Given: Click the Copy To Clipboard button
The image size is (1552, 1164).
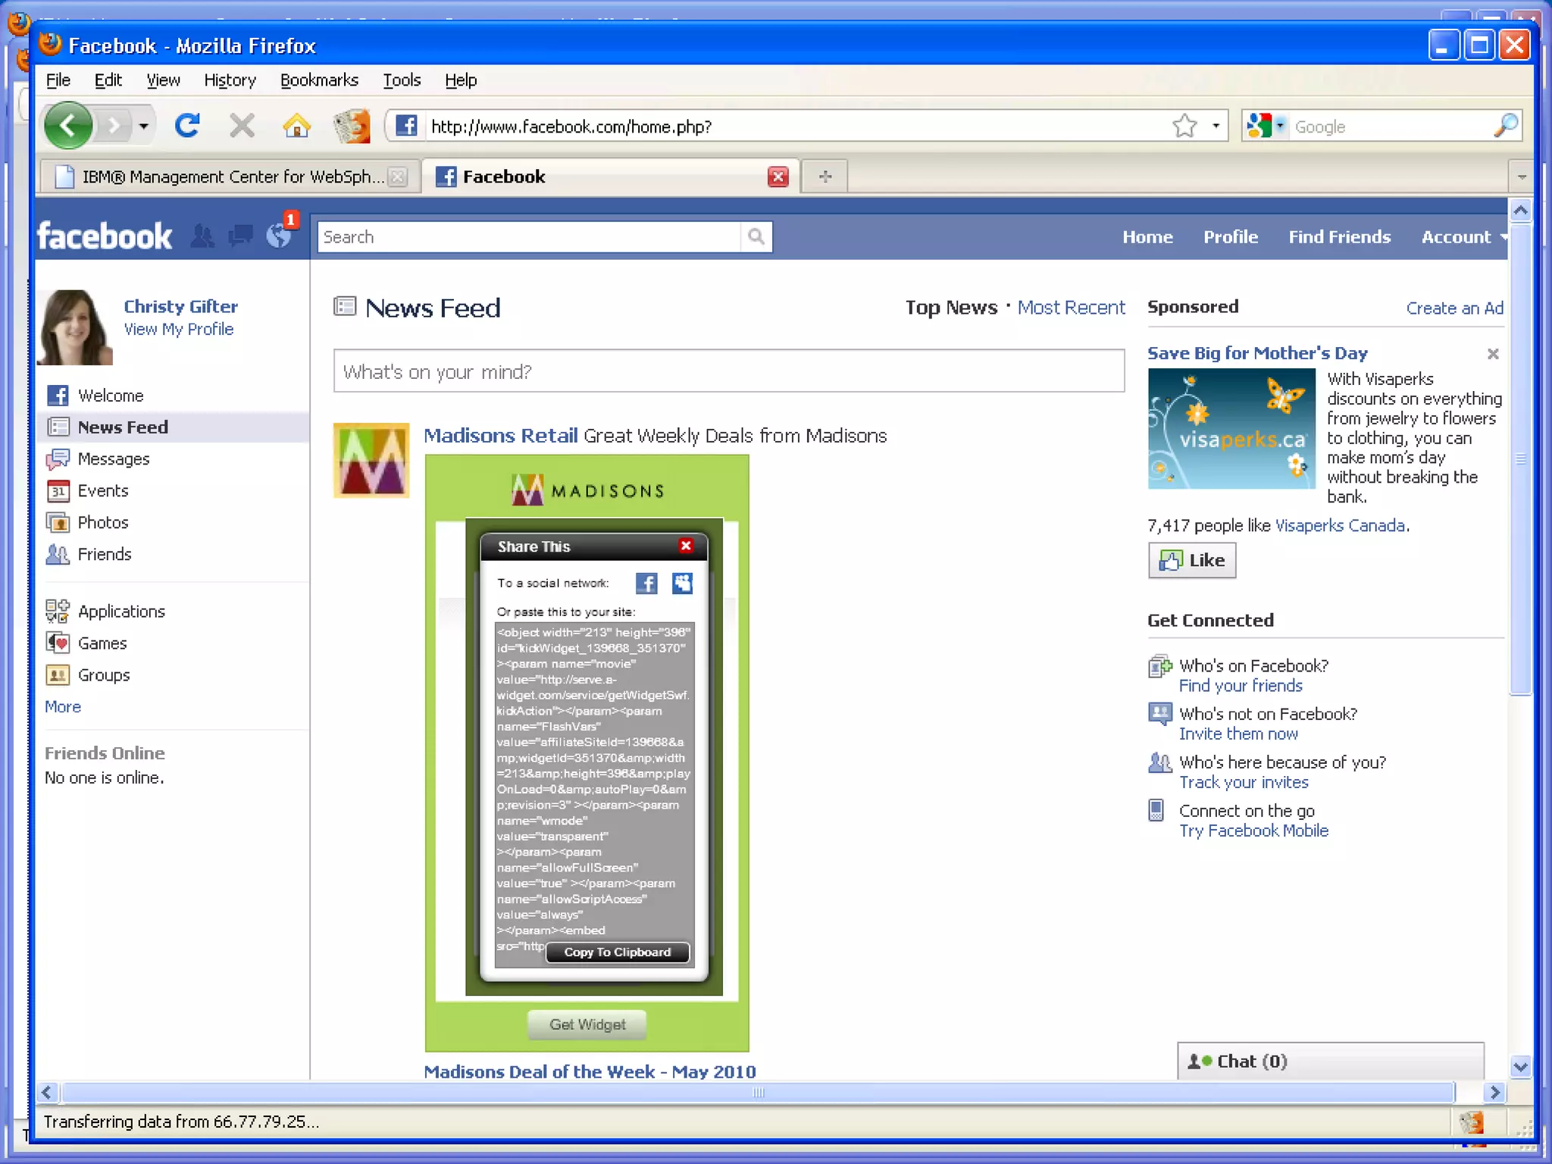Looking at the screenshot, I should click(617, 953).
